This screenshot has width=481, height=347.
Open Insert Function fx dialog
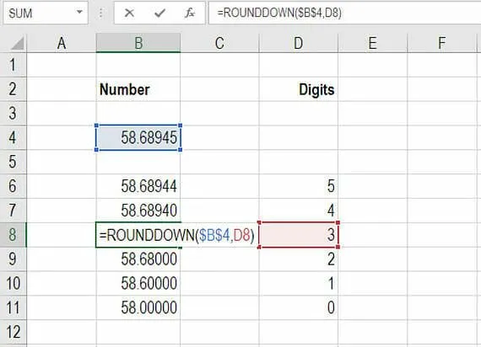190,13
